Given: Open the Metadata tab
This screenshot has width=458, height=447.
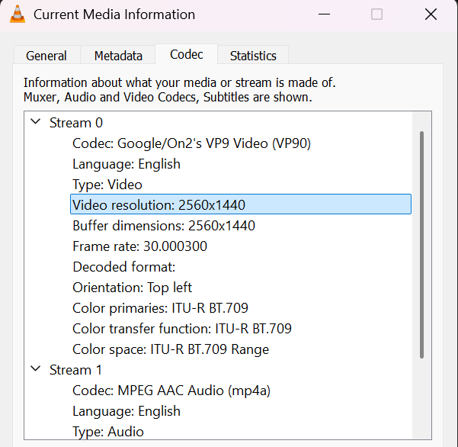Looking at the screenshot, I should coord(118,56).
